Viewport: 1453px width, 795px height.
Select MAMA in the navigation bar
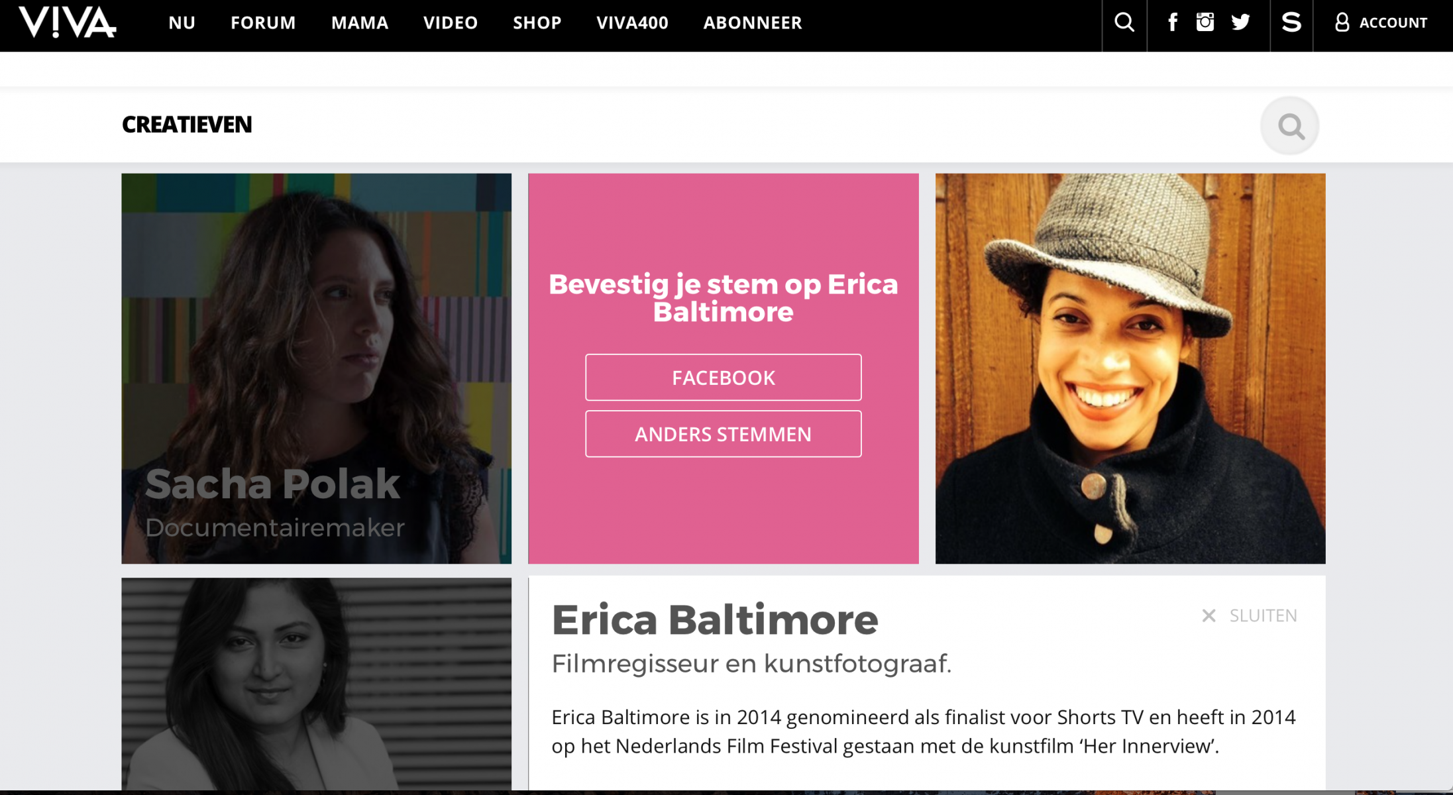(360, 23)
